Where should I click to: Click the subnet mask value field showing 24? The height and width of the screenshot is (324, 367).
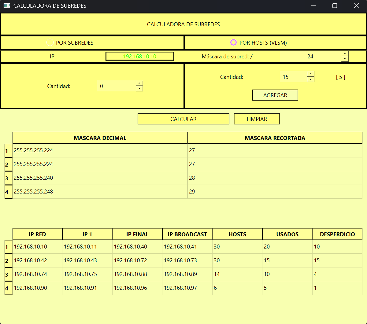(310, 56)
